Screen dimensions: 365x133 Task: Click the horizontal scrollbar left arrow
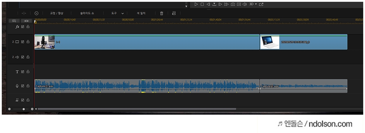pyautogui.click(x=36, y=109)
